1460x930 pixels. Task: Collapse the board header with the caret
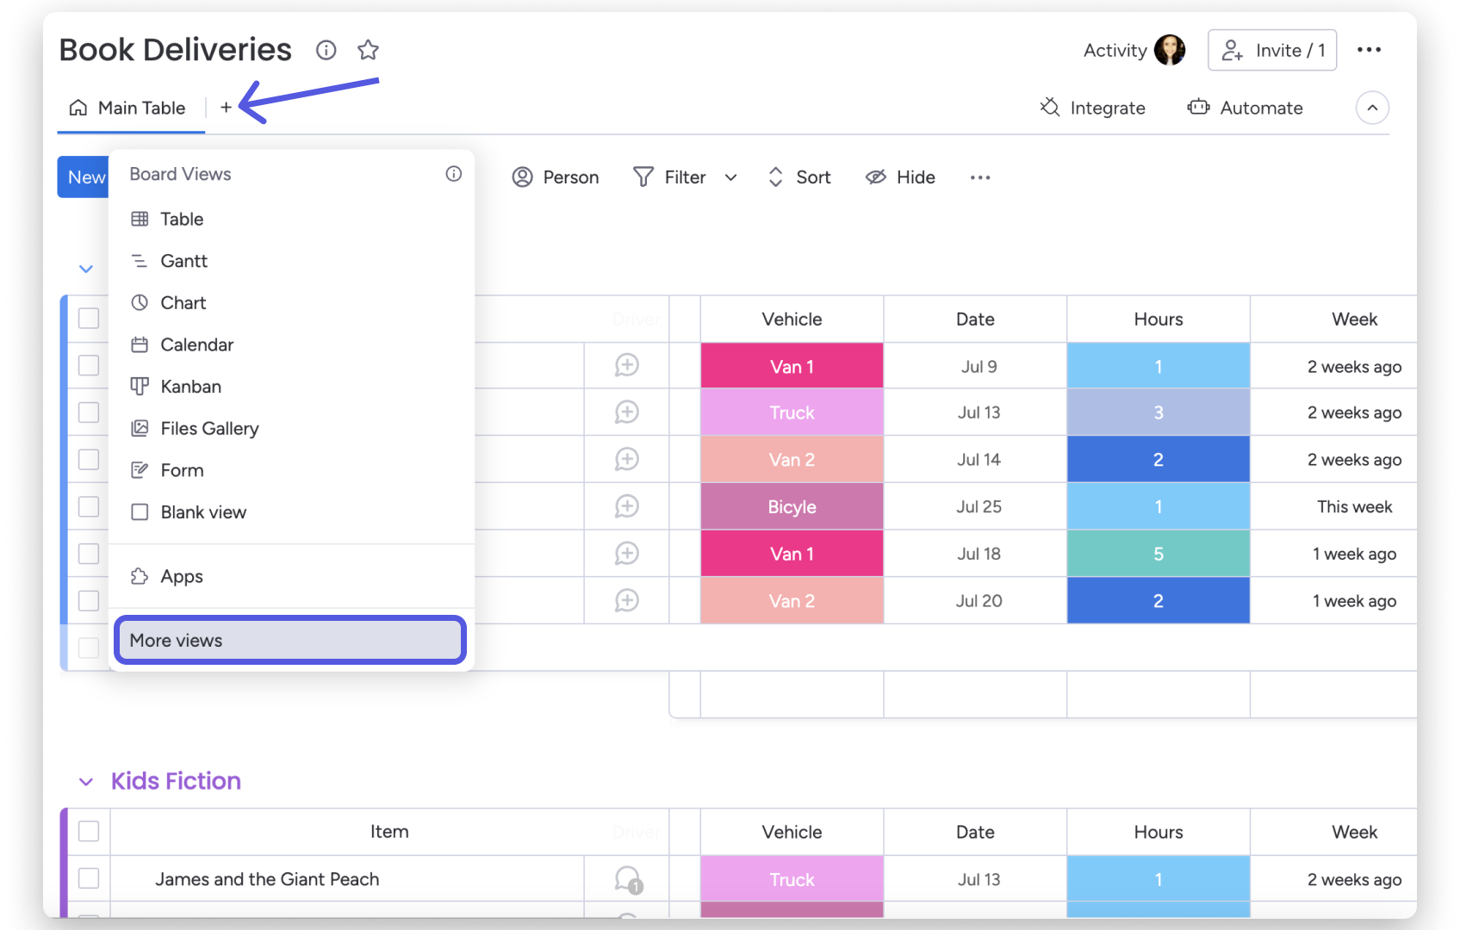pos(1372,108)
